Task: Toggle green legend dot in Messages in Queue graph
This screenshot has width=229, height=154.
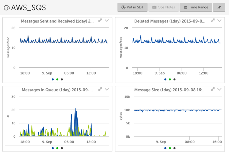Action: point(57,148)
